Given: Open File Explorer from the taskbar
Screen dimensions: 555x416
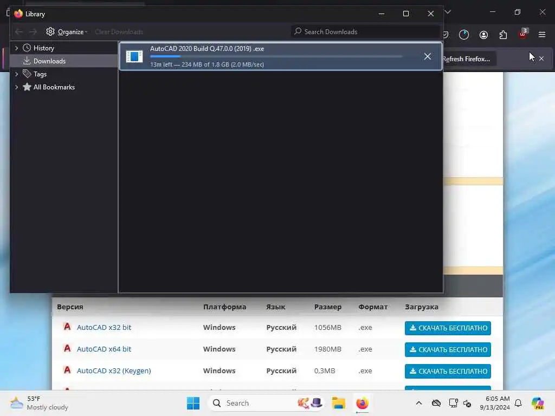Looking at the screenshot, I should point(338,403).
